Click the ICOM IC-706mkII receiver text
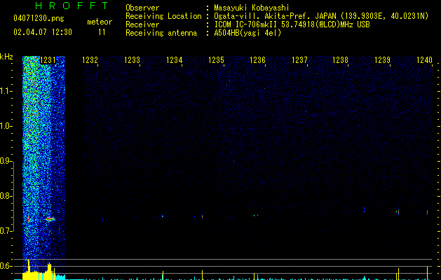 point(292,24)
